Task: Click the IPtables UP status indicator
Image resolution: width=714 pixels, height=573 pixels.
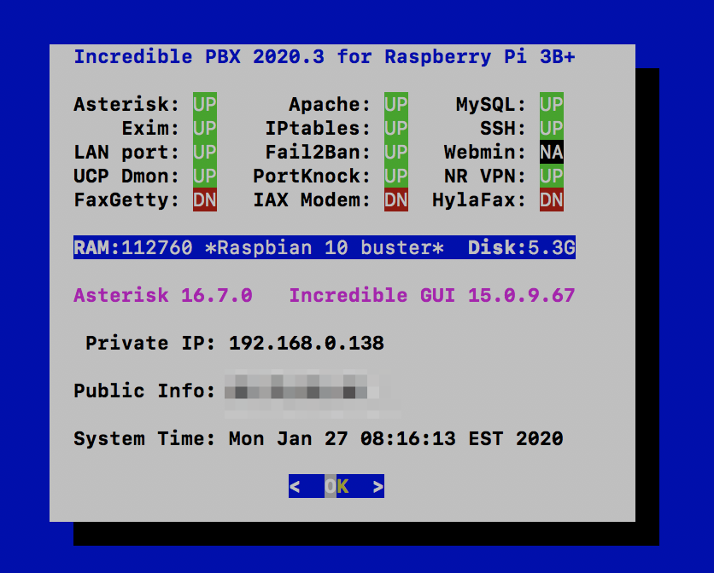Action: (x=396, y=128)
